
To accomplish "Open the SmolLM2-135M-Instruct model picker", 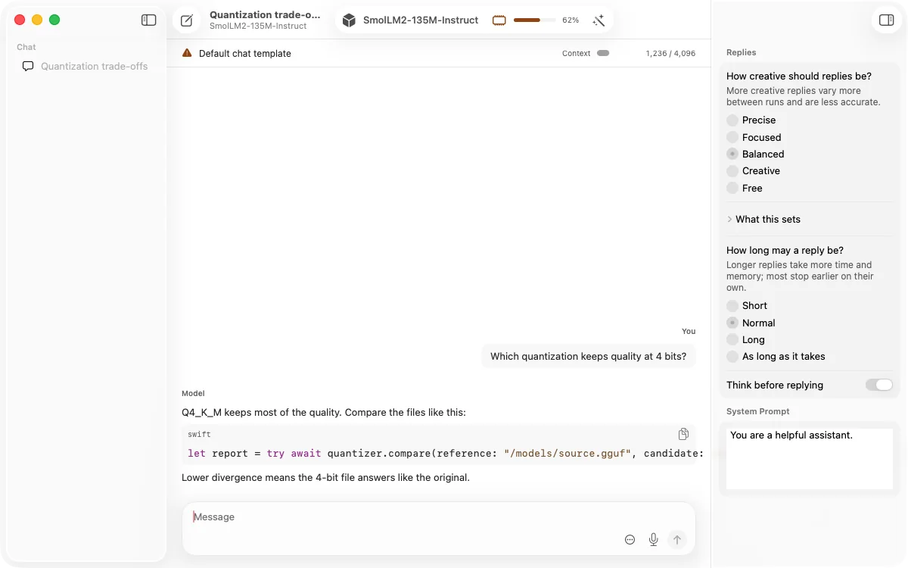I will pos(420,20).
